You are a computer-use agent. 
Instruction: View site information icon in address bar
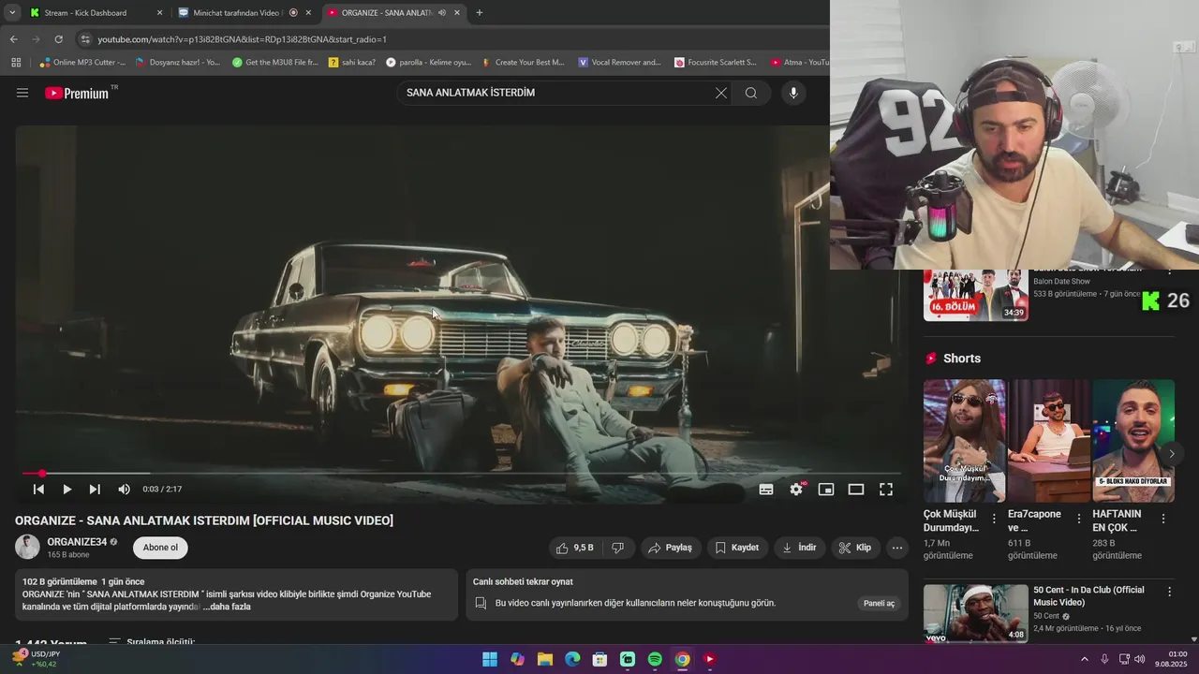85,39
